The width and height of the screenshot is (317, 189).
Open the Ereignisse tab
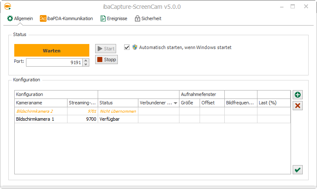coord(114,18)
